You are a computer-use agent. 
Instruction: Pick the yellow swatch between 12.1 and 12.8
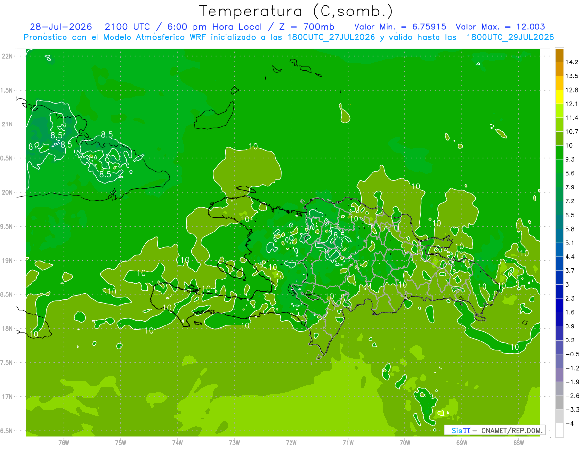click(x=559, y=97)
